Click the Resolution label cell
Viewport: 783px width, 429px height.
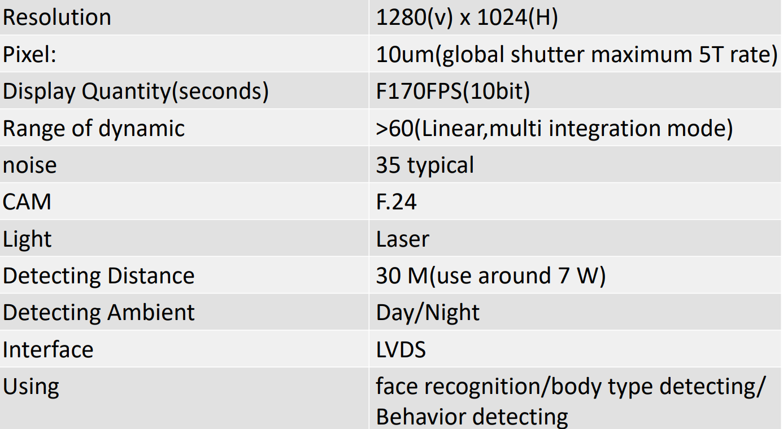point(184,17)
